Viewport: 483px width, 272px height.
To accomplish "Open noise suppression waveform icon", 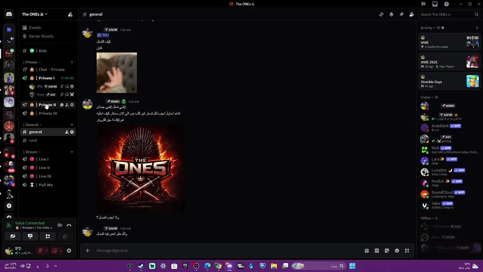I will [x=60, y=225].
